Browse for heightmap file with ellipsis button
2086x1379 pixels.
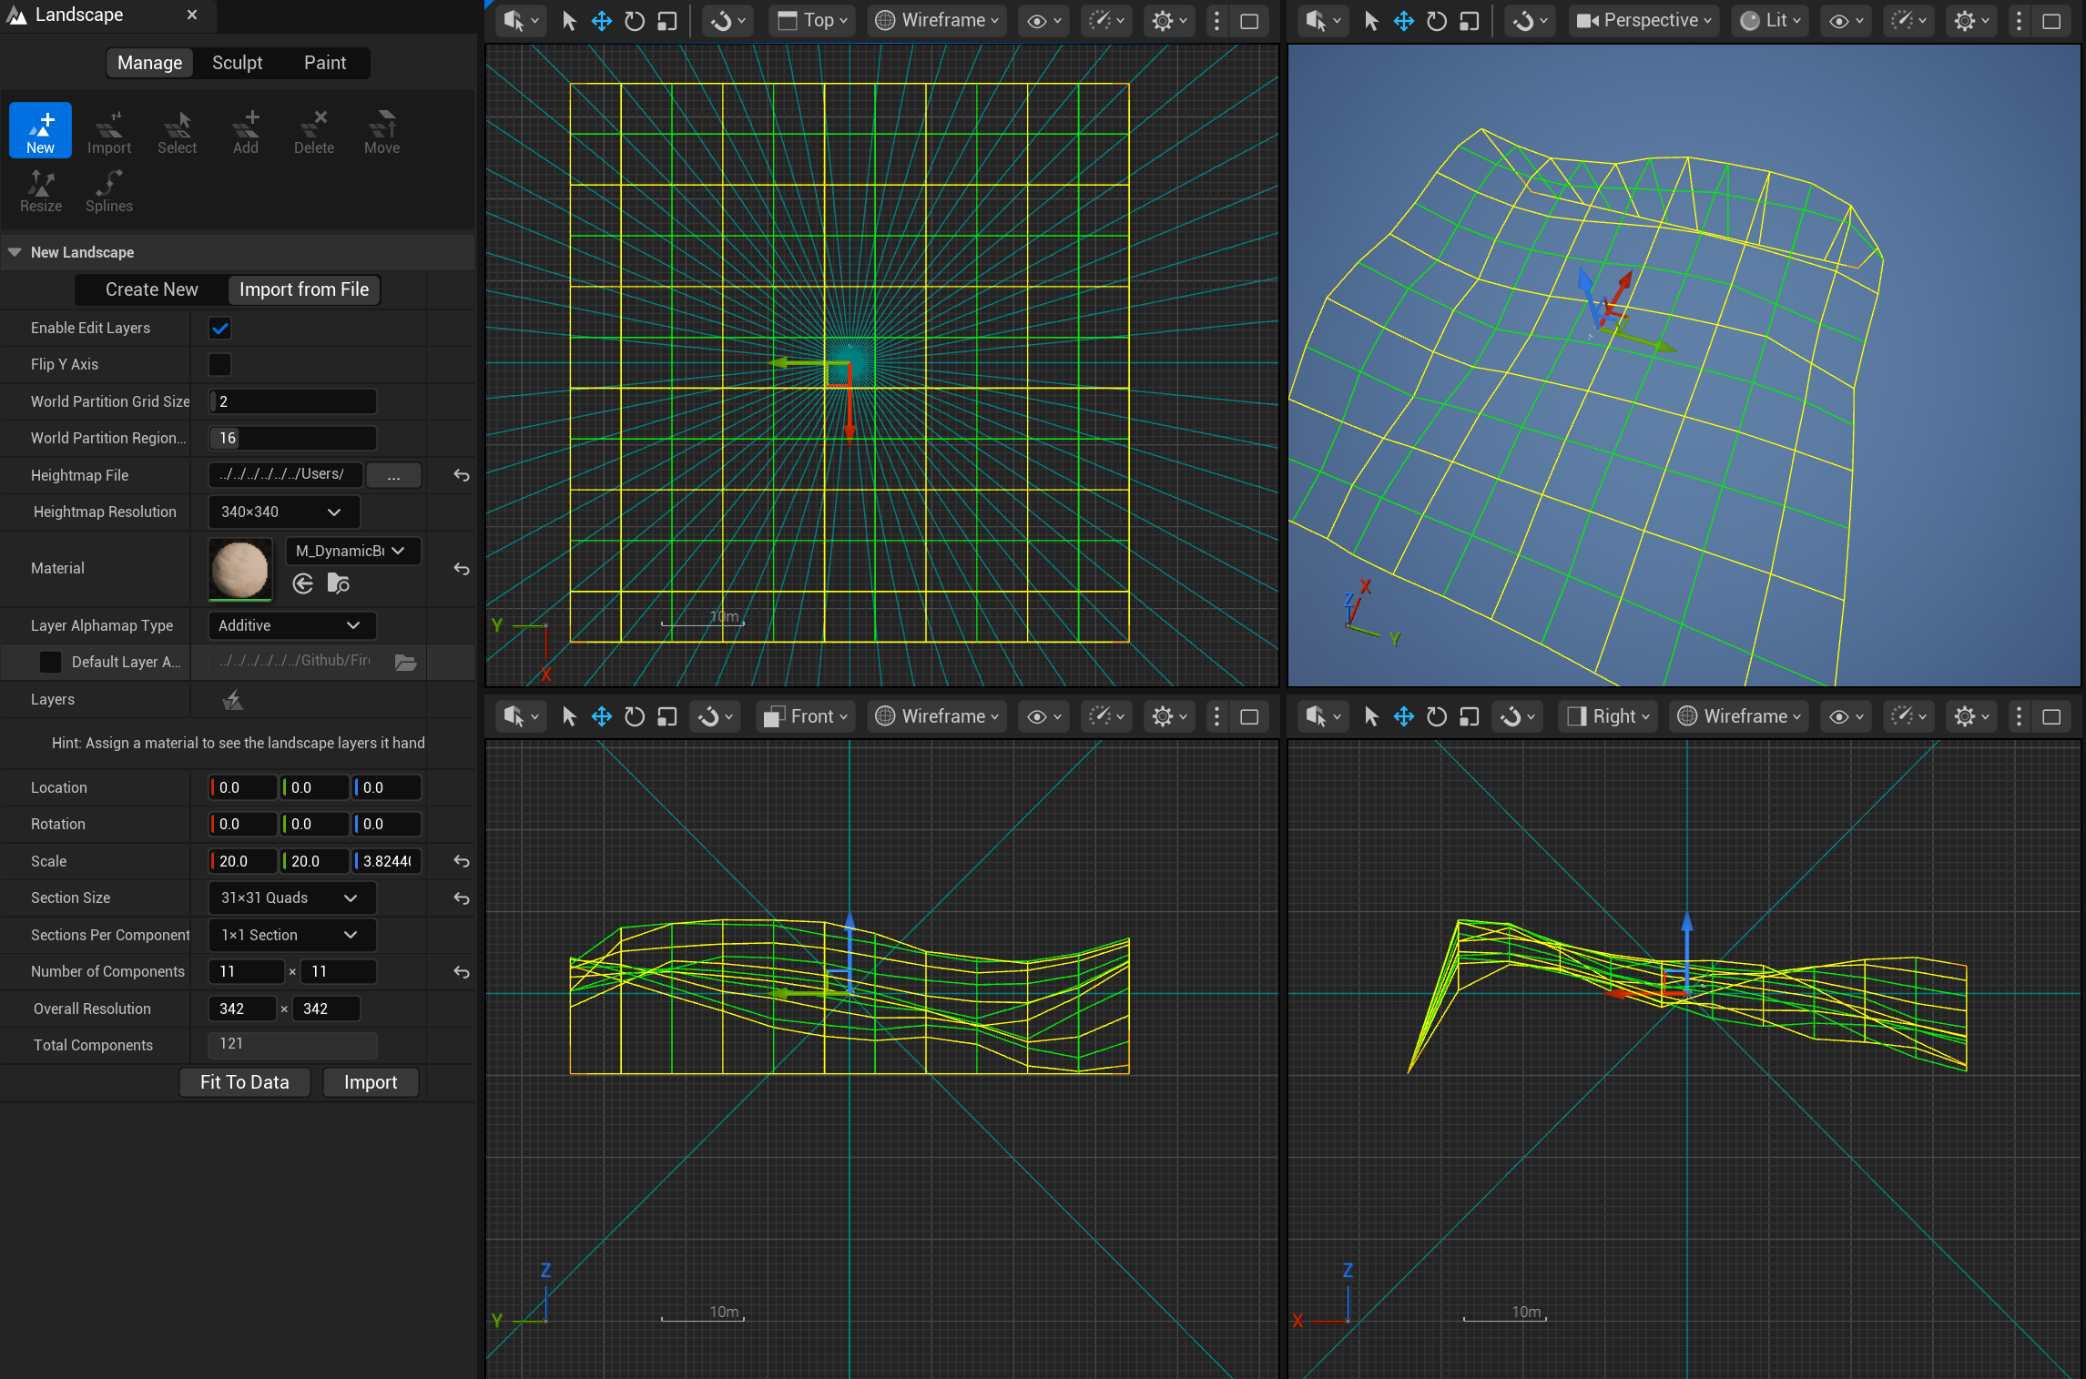pos(393,475)
